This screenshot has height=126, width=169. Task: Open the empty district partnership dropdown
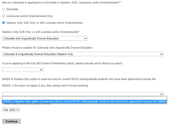pos(22,70)
